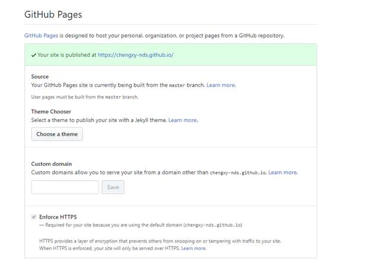Click 'Your site is published at' text

[x=67, y=55]
